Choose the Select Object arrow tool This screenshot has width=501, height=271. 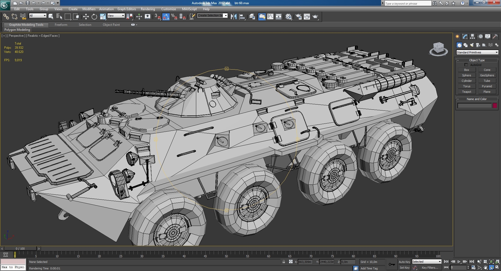pos(51,17)
